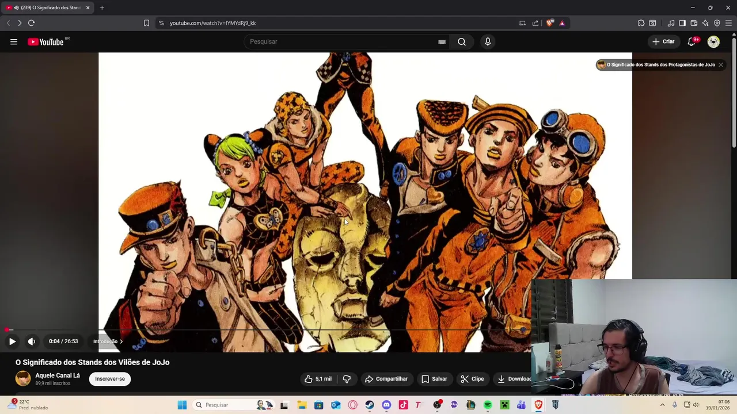The width and height of the screenshot is (737, 414).
Task: Go forward in browser history
Action: (x=20, y=23)
